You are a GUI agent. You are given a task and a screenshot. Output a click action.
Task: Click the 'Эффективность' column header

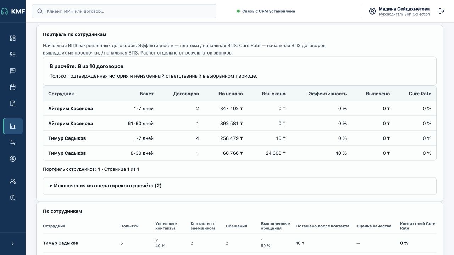tap(328, 94)
